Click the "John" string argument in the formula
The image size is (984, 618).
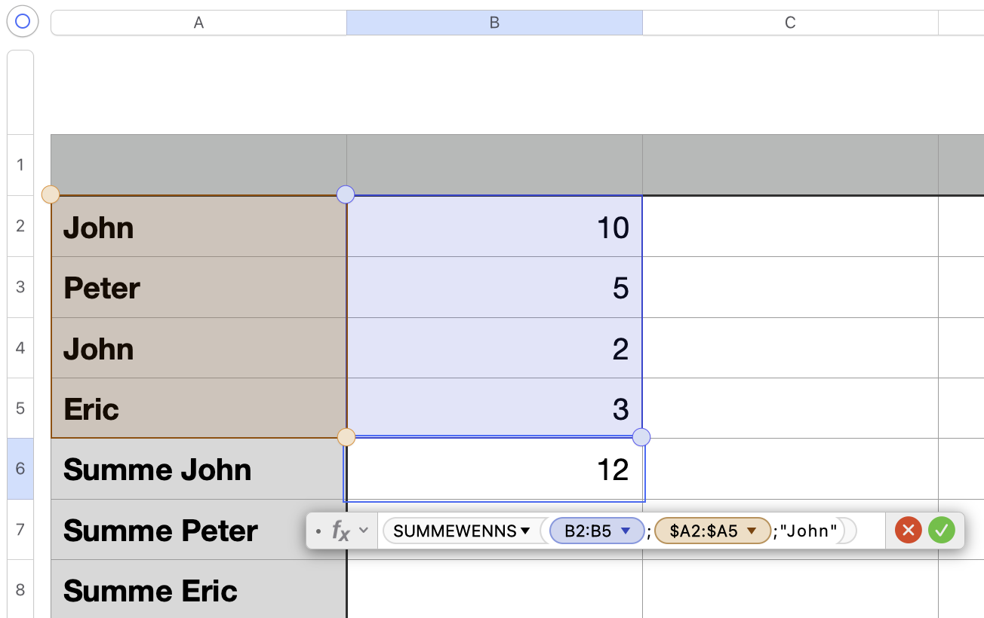point(810,531)
